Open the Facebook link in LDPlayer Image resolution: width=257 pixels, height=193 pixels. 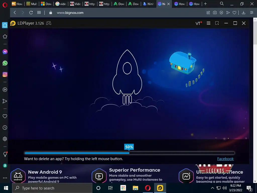(x=225, y=159)
